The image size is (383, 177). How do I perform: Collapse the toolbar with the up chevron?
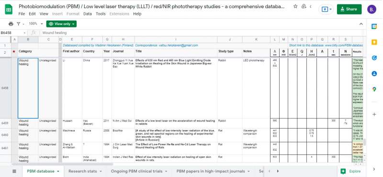pyautogui.click(x=361, y=24)
